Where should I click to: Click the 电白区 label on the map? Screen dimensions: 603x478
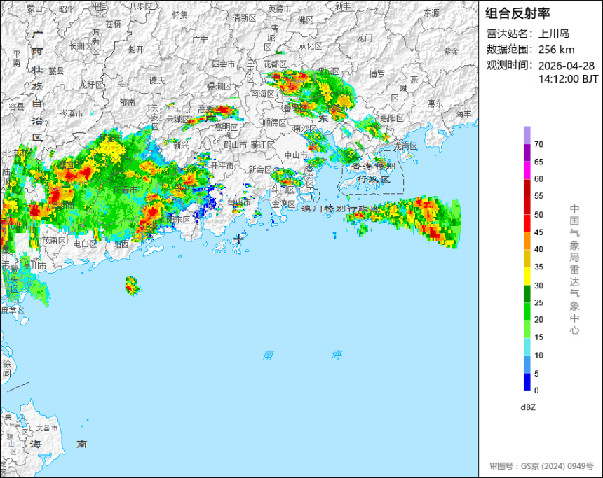(x=85, y=244)
